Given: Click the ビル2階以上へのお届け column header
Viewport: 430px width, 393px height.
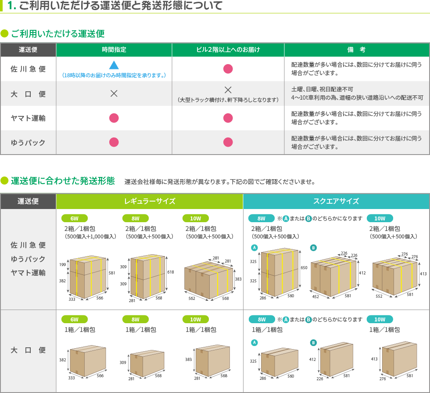Looking at the screenshot, I should [228, 50].
